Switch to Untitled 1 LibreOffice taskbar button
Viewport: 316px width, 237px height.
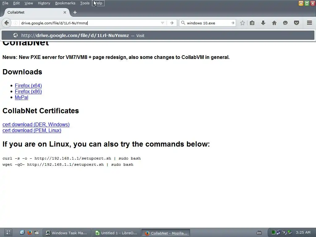click(x=116, y=233)
